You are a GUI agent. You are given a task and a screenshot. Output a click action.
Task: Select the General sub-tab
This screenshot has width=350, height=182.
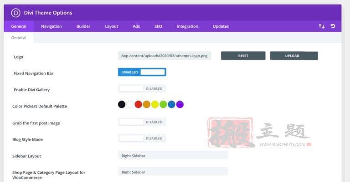(19, 38)
